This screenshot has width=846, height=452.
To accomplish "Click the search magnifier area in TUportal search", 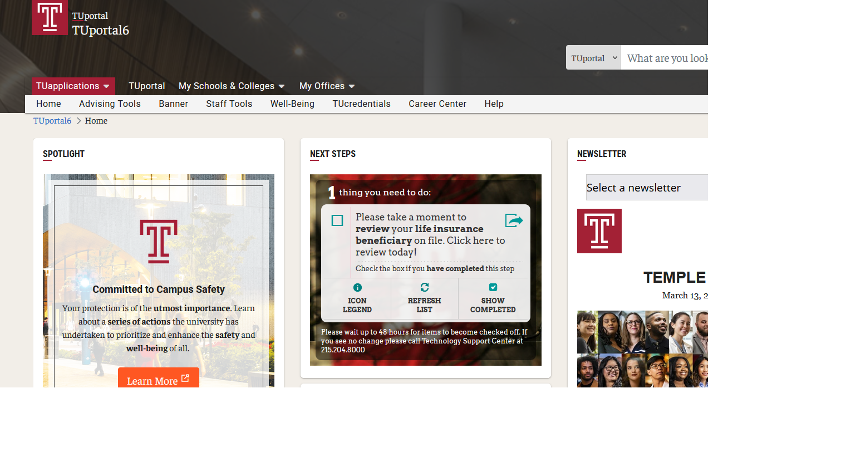I will pyautogui.click(x=704, y=57).
